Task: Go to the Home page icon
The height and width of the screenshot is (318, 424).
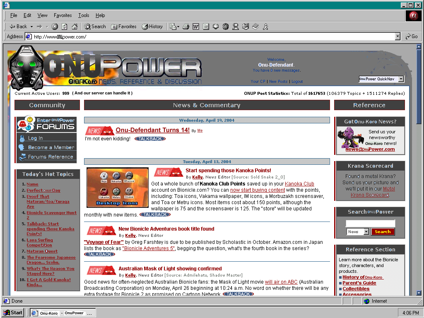Action: (x=75, y=26)
